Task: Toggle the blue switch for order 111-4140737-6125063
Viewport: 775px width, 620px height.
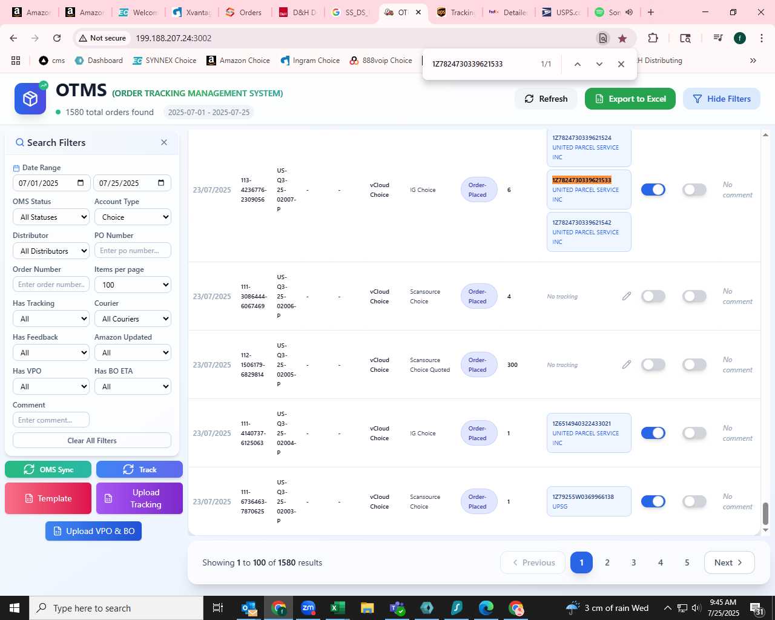Action: 653,433
